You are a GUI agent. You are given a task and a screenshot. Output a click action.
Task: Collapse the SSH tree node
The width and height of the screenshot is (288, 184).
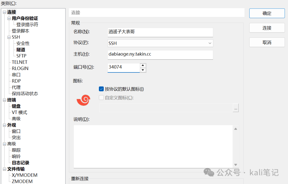tap(9, 37)
